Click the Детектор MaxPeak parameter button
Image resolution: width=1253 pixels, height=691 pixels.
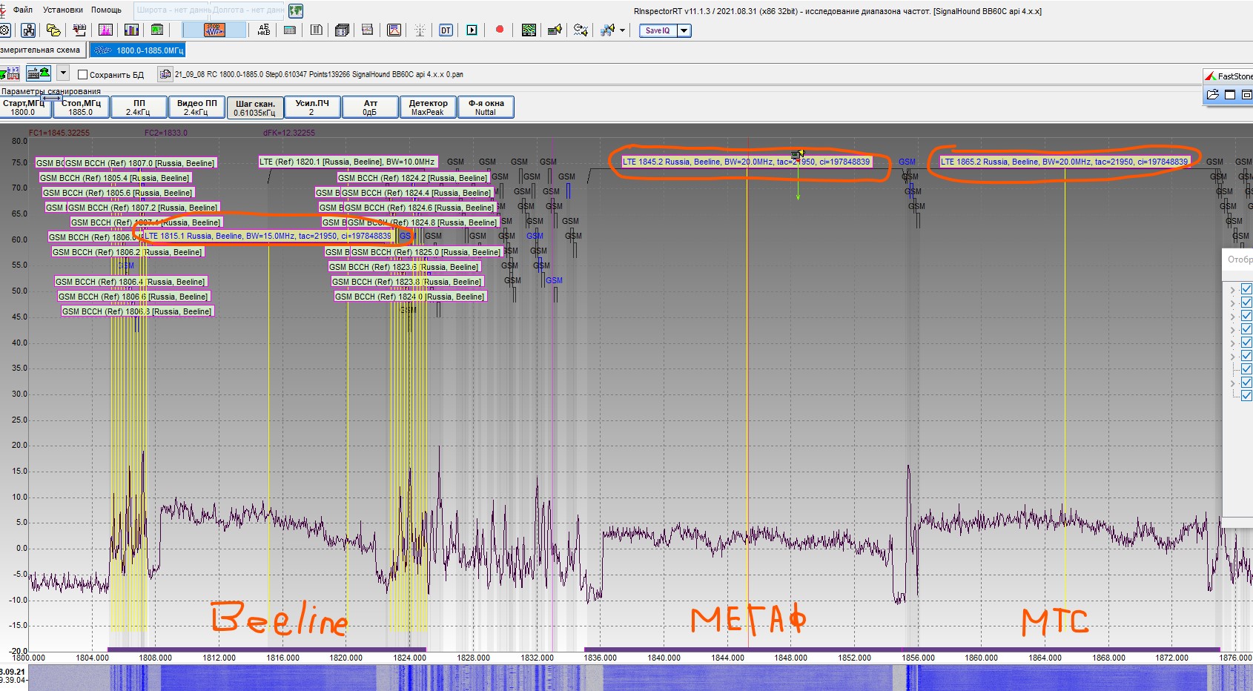pos(428,108)
